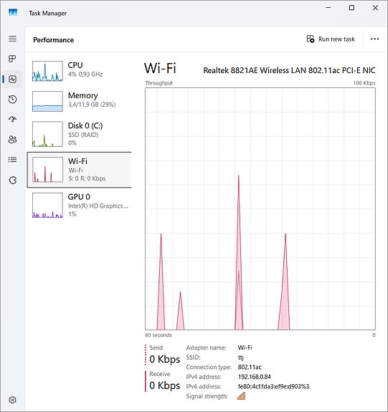Open the three-dot more options menu
Image resolution: width=388 pixels, height=412 pixels.
(x=374, y=39)
